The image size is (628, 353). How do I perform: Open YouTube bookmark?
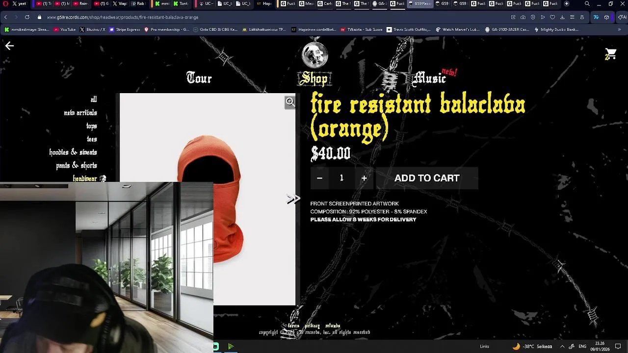(65, 29)
